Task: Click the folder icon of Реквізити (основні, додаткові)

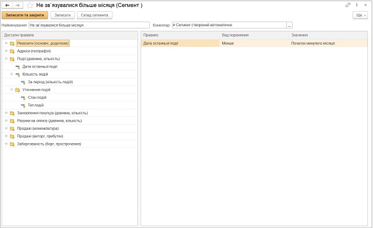Action: [12, 44]
